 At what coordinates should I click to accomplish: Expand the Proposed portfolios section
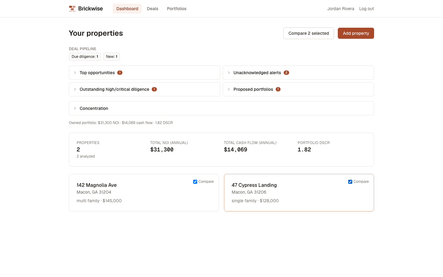tap(298, 89)
